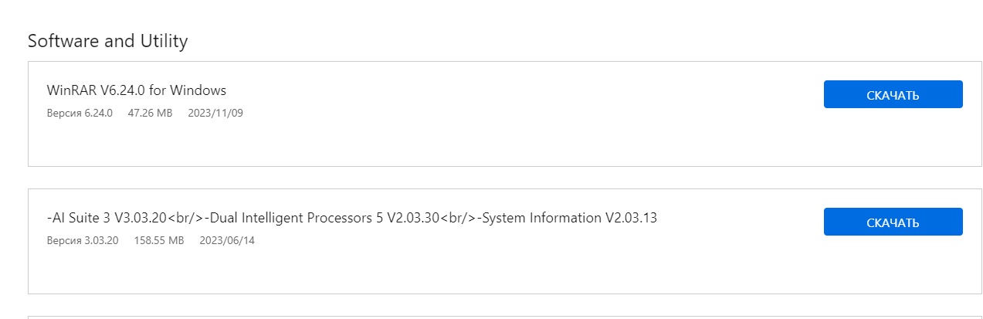Screen dimensions: 983x319
Task: Click the Версия 3.03.20 label
Action: [x=83, y=241]
